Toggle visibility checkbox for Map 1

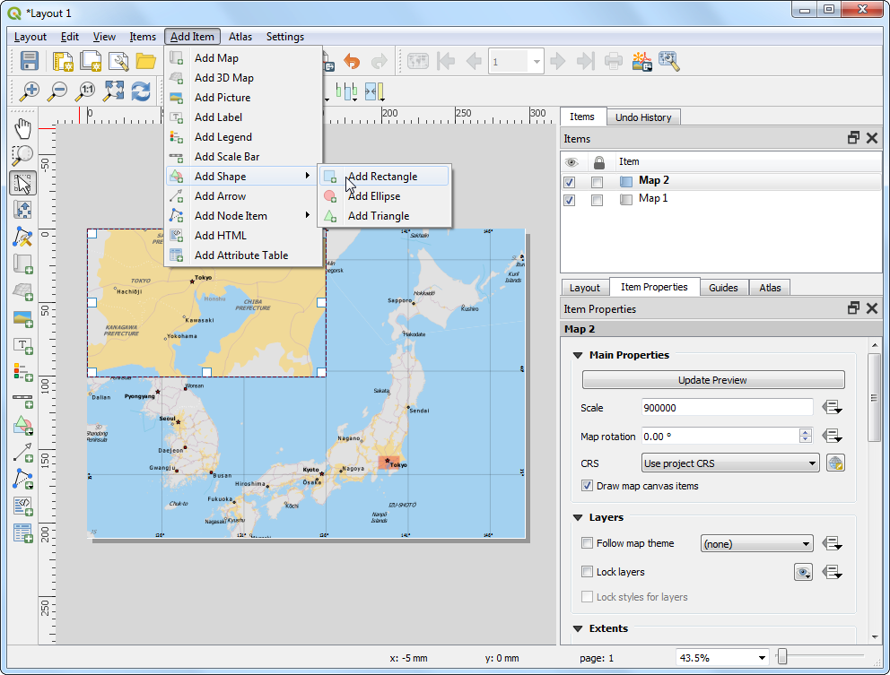click(x=569, y=200)
